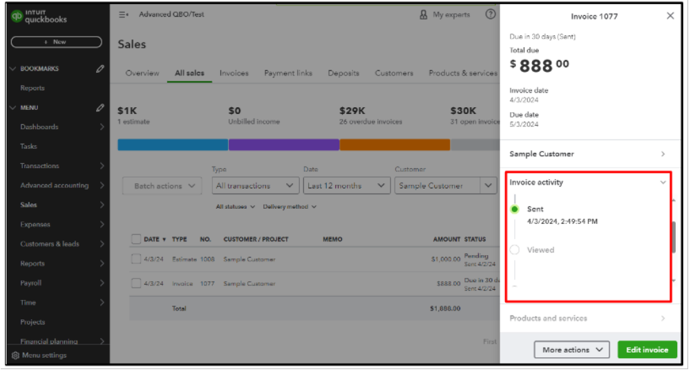The width and height of the screenshot is (693, 374).
Task: Check the select-all checkbox in table header
Action: point(136,239)
